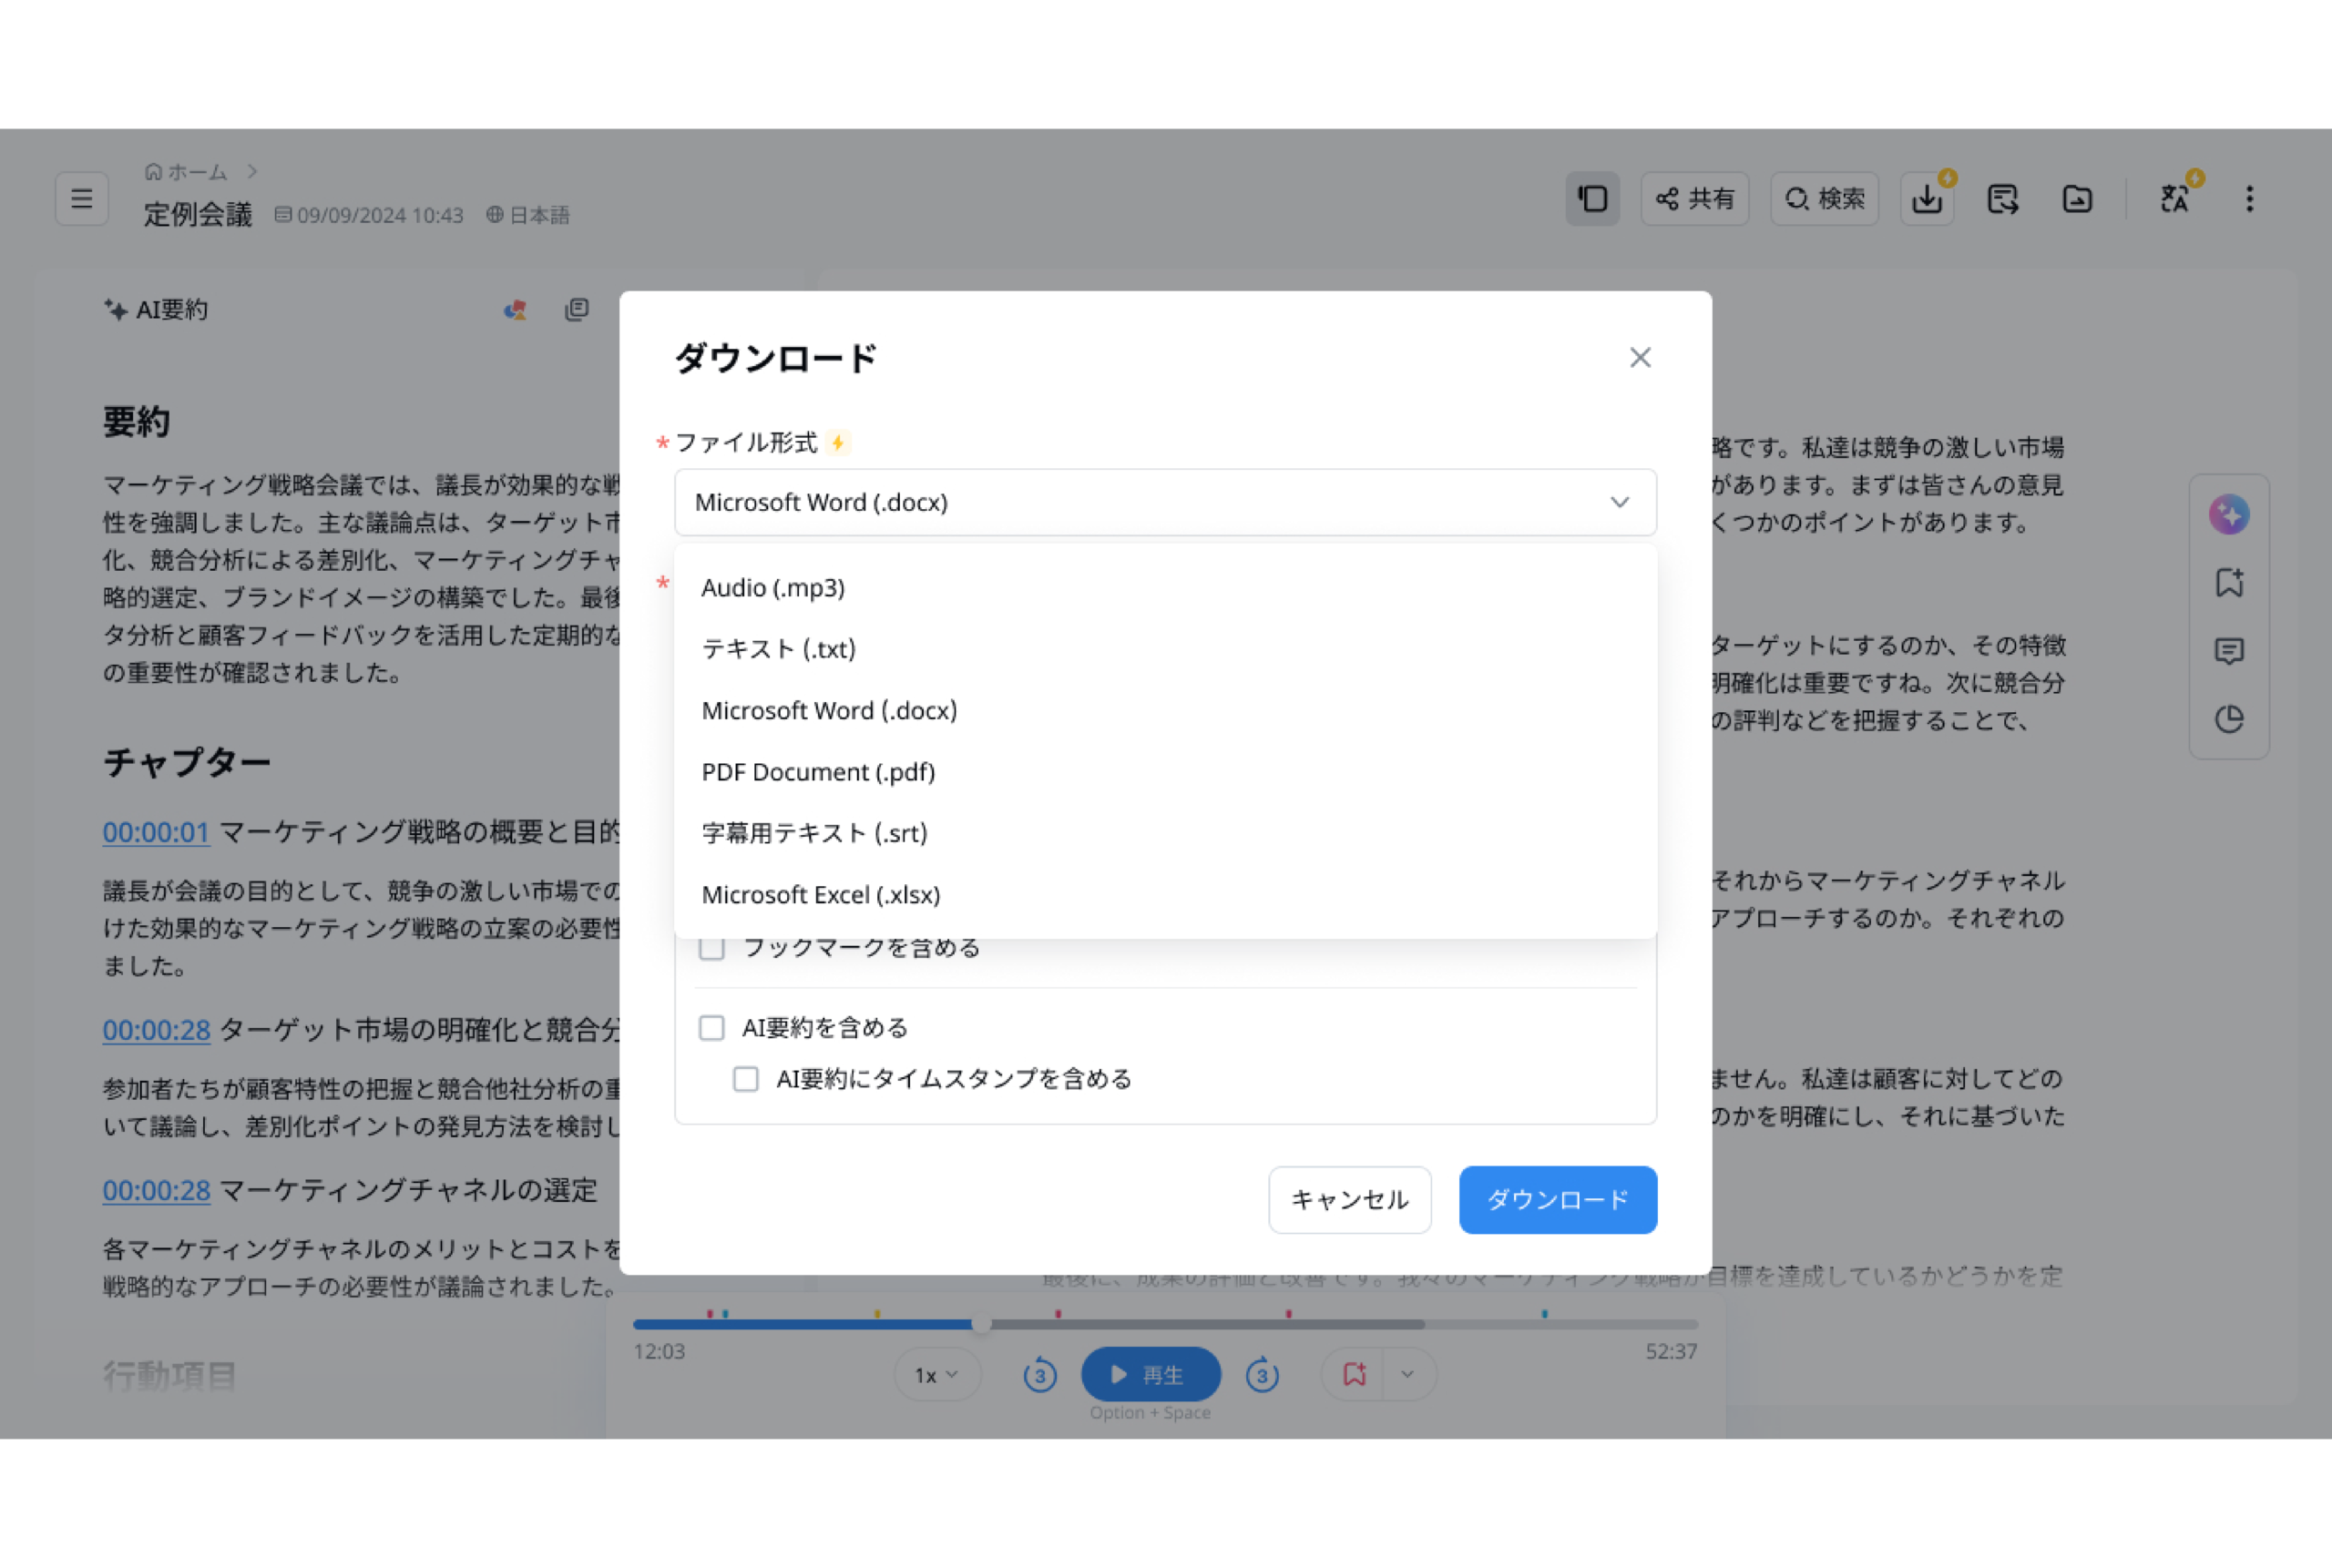Click the transcript edit icon in toolbar

[x=2002, y=199]
